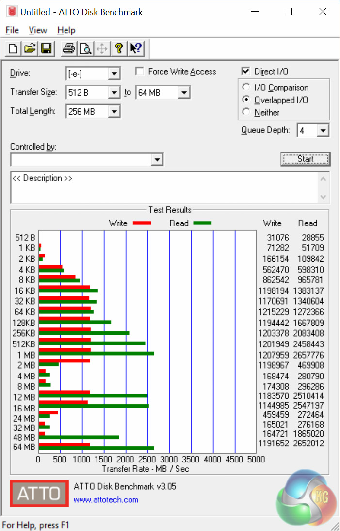Screen dimensions: 340x531
Task: Click the 1 MB read value 2657776
Action: pyautogui.click(x=308, y=355)
